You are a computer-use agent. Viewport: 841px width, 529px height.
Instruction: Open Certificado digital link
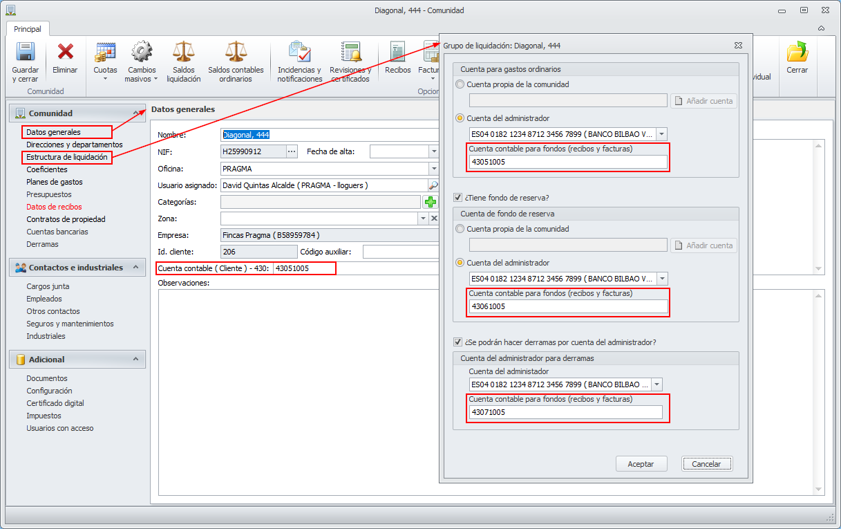[55, 403]
